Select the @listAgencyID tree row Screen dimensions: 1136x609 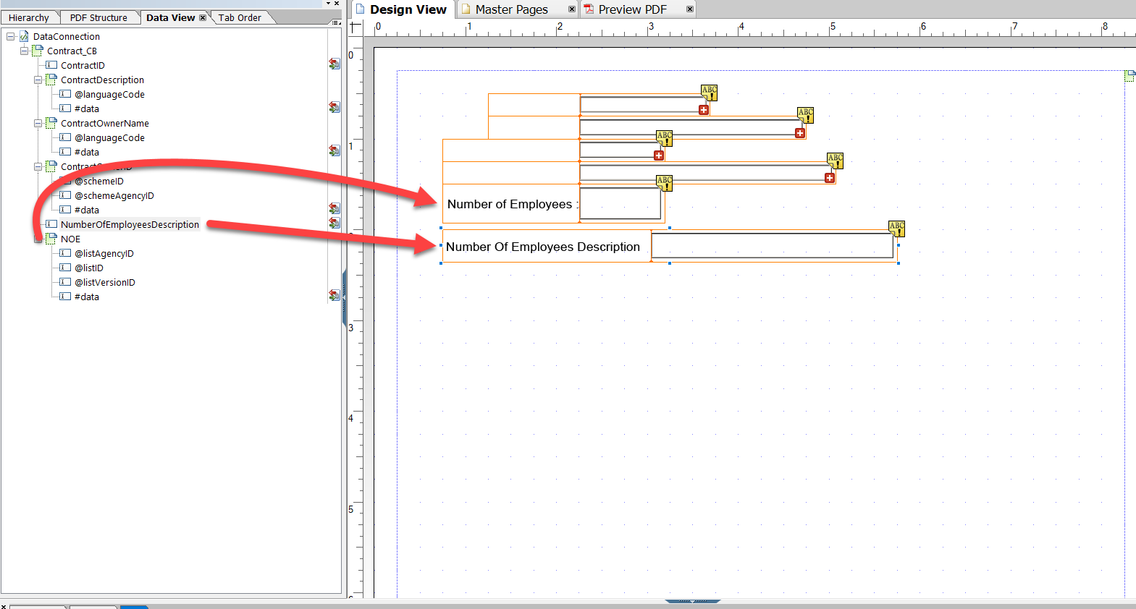(104, 253)
